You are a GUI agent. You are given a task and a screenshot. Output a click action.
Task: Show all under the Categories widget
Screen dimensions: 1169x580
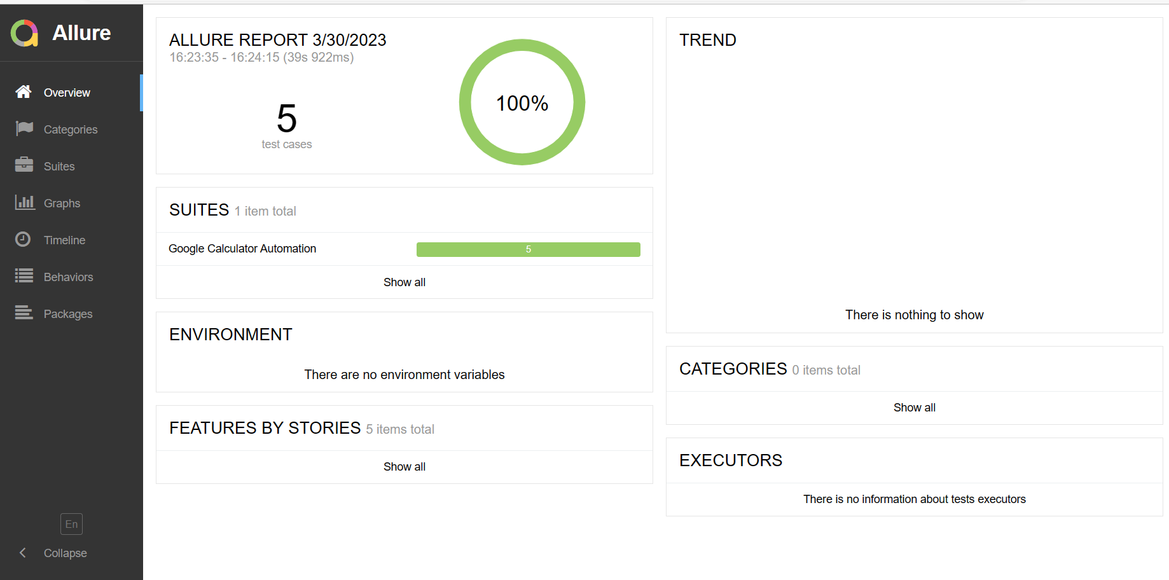click(x=915, y=408)
